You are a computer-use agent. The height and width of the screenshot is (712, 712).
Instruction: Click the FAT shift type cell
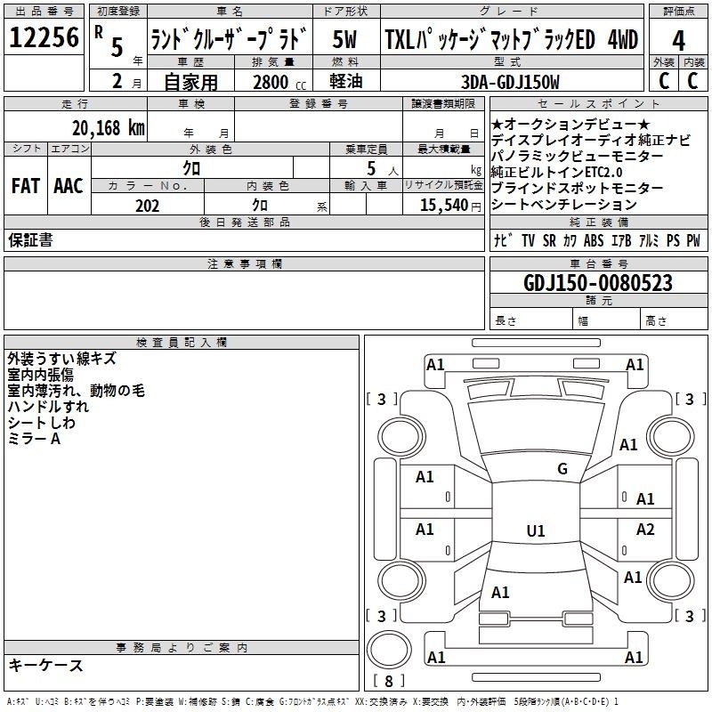point(26,185)
